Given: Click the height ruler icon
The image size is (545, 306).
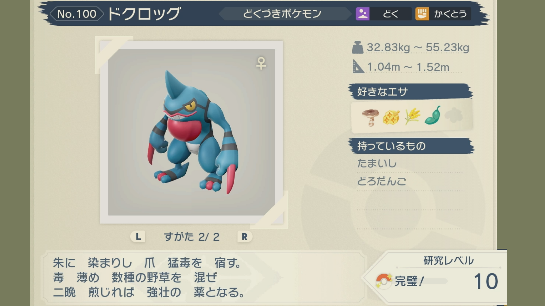Looking at the screenshot, I should pyautogui.click(x=358, y=67).
